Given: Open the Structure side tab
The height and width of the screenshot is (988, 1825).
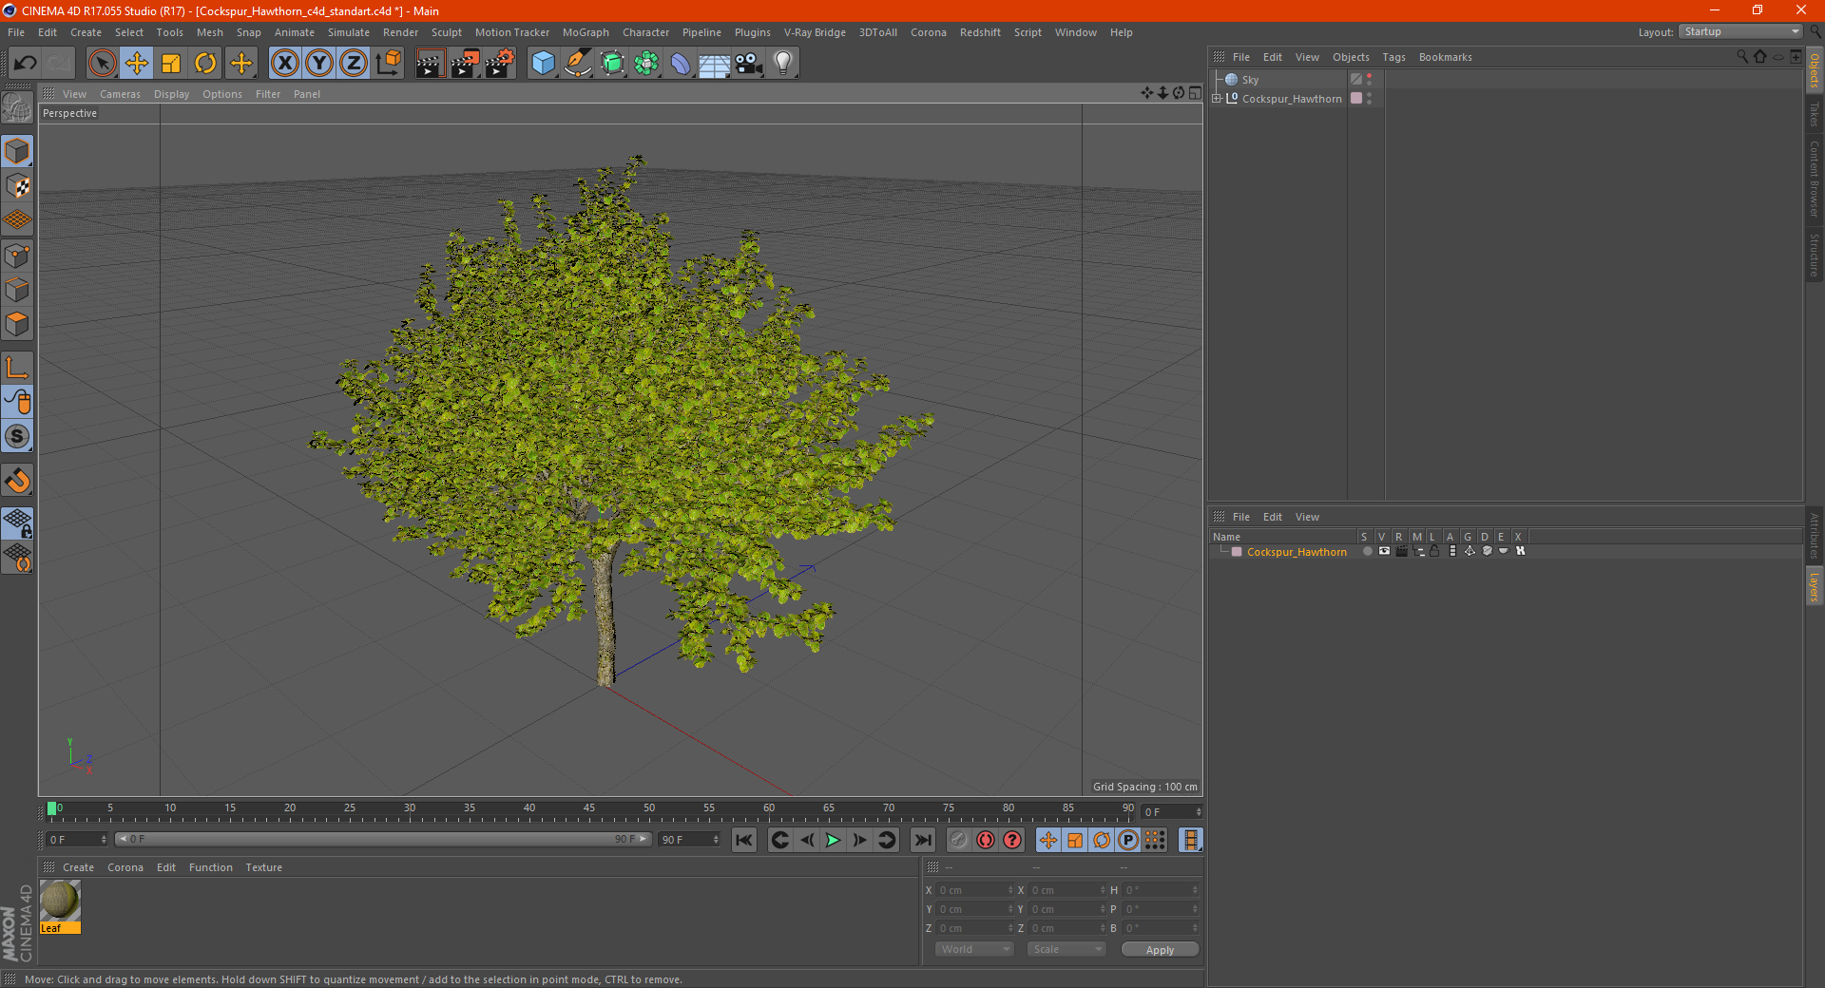Looking at the screenshot, I should click(1815, 255).
